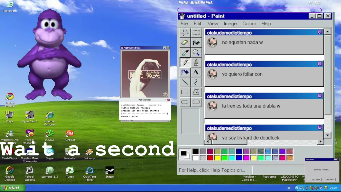This screenshot has height=192, width=341.
Task: Open the Edit menu in Paint
Action: click(197, 23)
